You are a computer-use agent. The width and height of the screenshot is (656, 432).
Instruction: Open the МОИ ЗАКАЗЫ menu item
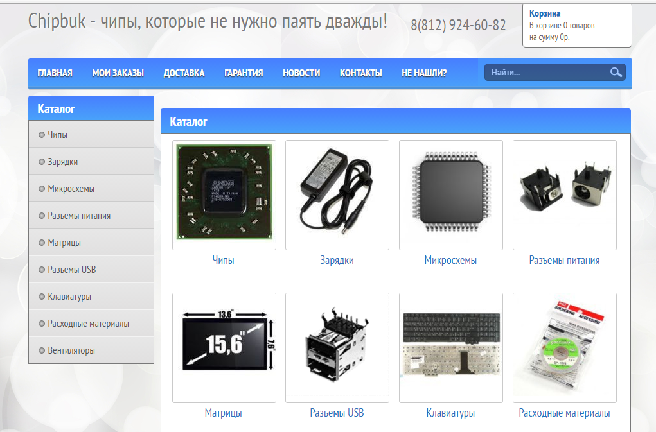tap(118, 73)
